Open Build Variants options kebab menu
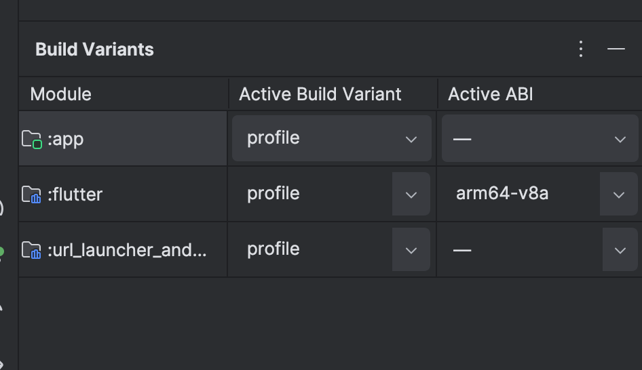 [x=581, y=49]
